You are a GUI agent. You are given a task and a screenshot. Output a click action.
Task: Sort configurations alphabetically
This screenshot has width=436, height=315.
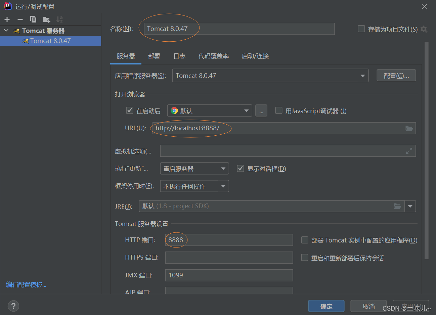pyautogui.click(x=59, y=19)
